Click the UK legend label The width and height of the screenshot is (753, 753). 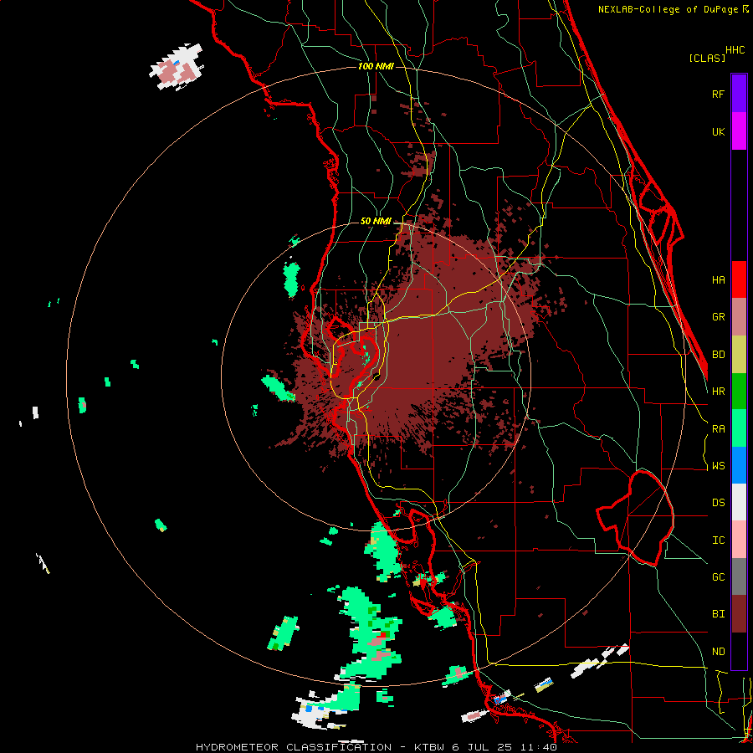point(718,132)
